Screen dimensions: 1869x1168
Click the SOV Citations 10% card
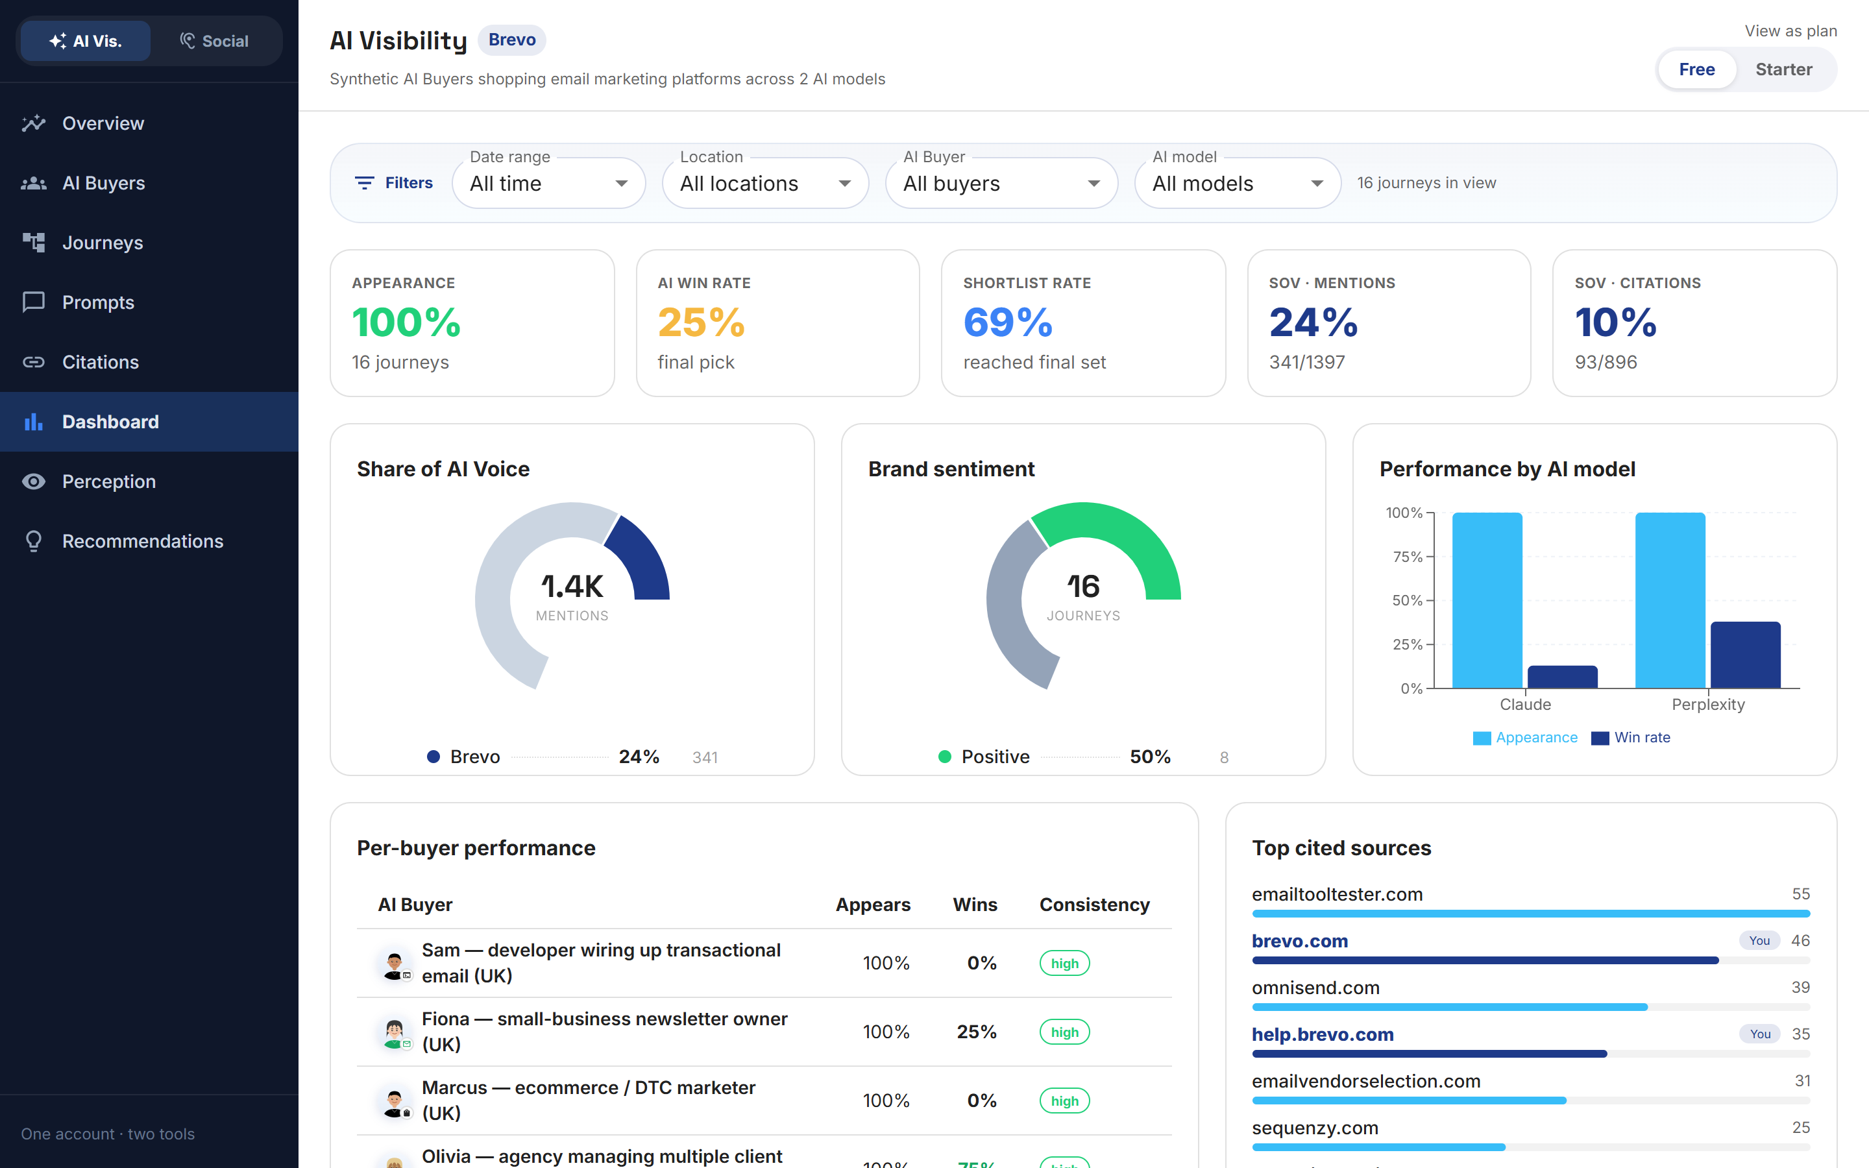tap(1694, 323)
